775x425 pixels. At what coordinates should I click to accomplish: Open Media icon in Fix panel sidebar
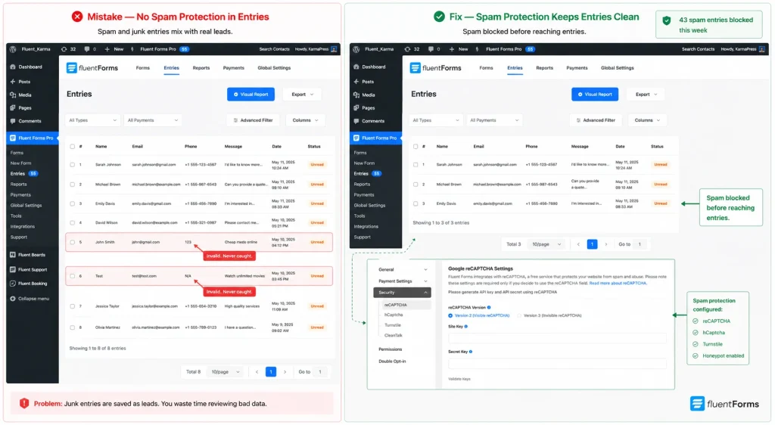356,95
